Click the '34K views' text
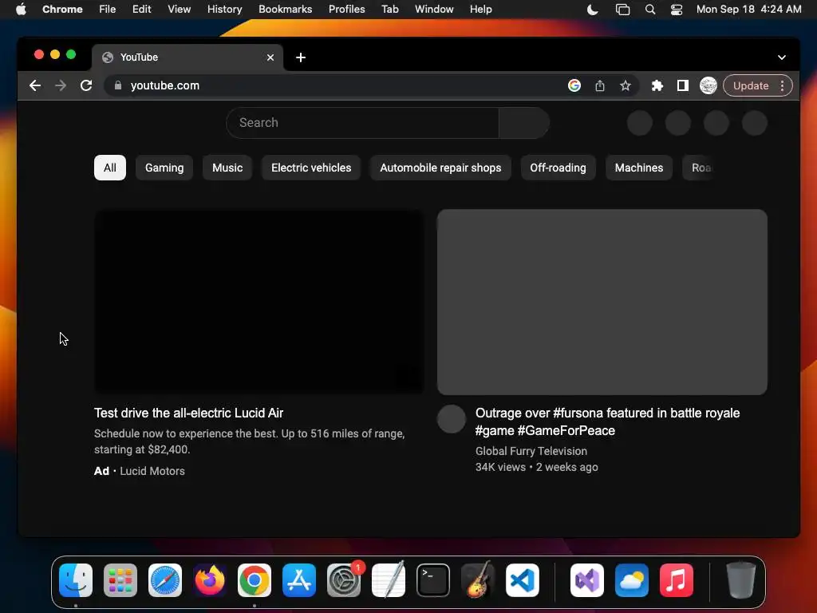Image resolution: width=817 pixels, height=613 pixels. (500, 467)
